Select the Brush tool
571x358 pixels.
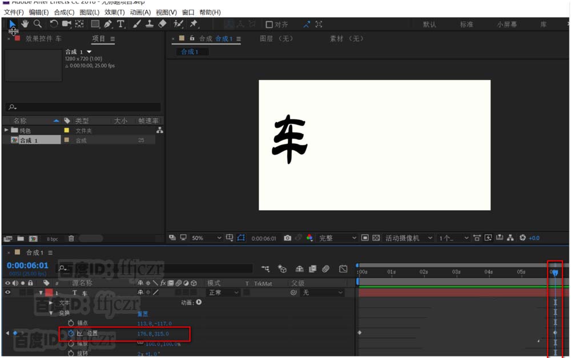(x=137, y=24)
